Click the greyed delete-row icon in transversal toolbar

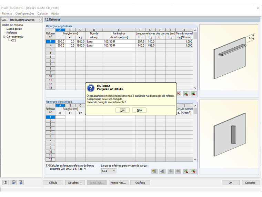[178, 171]
